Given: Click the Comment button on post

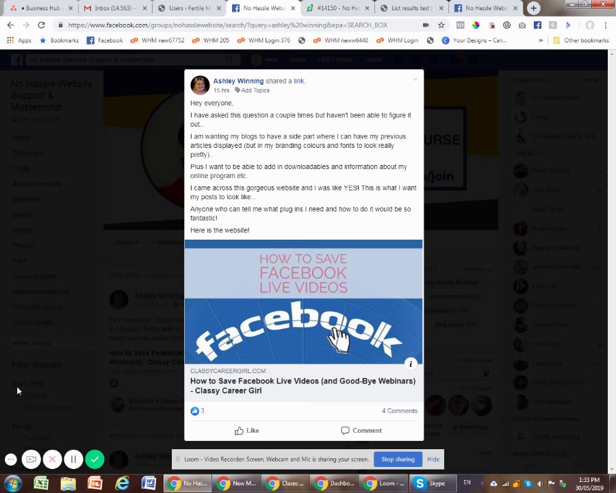Looking at the screenshot, I should 361,431.
